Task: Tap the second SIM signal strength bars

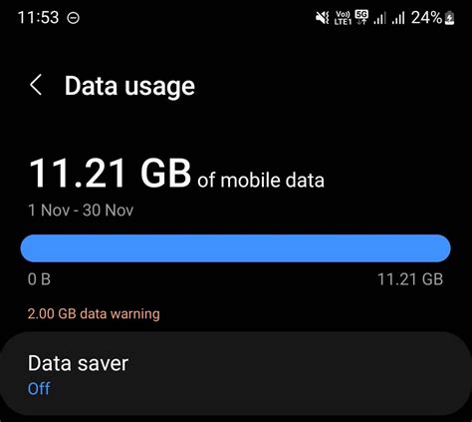Action: (398, 18)
